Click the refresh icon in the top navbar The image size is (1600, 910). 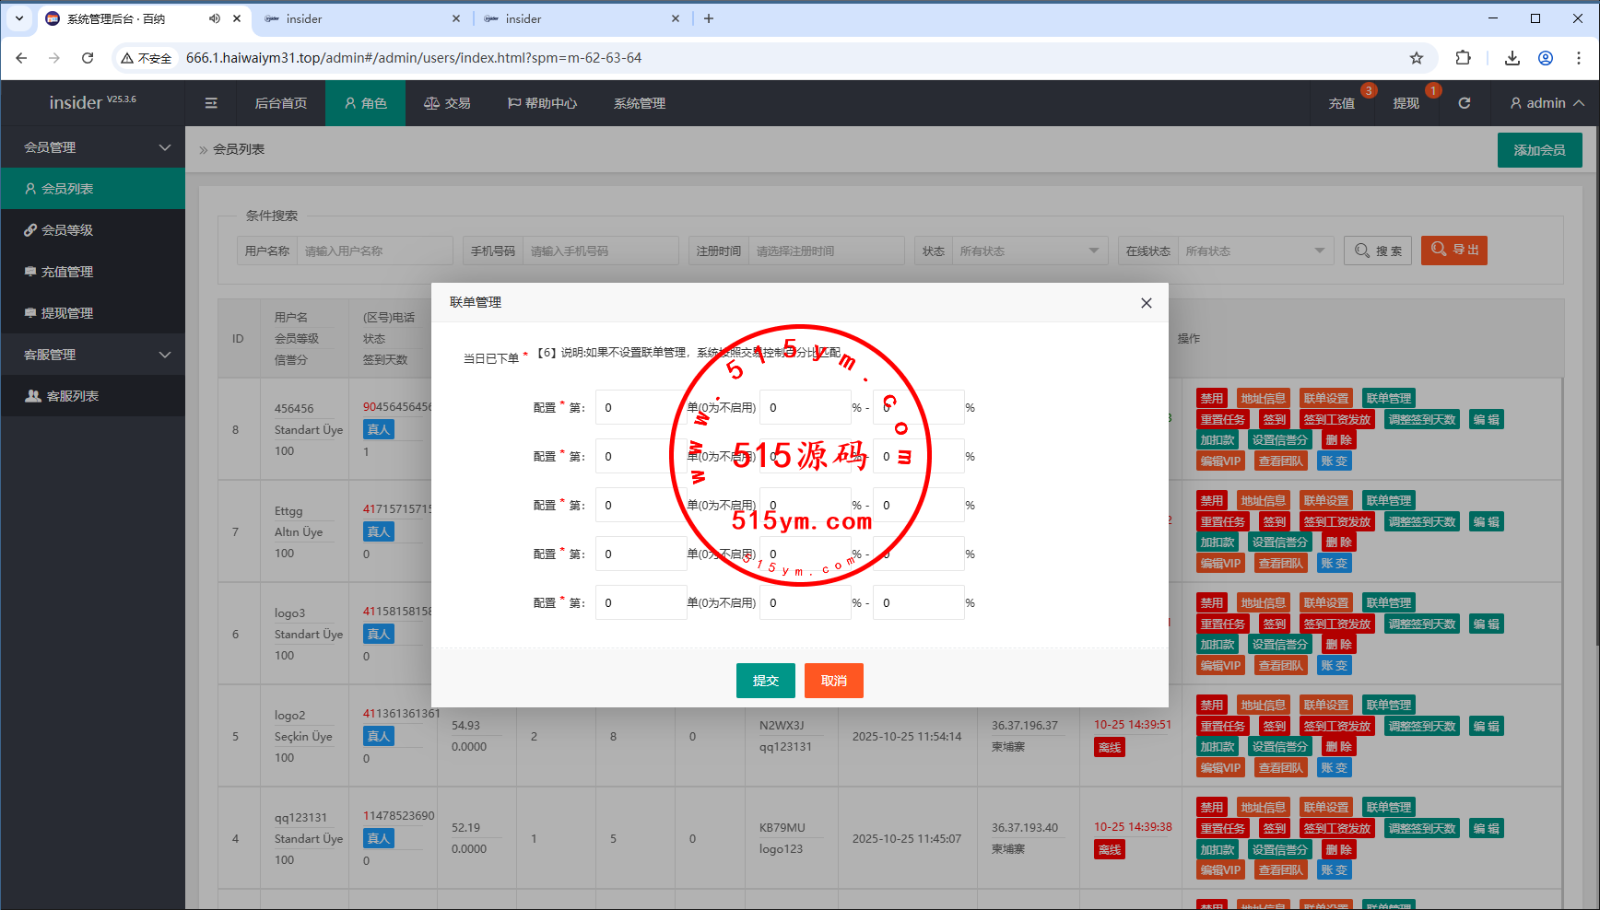point(1464,103)
